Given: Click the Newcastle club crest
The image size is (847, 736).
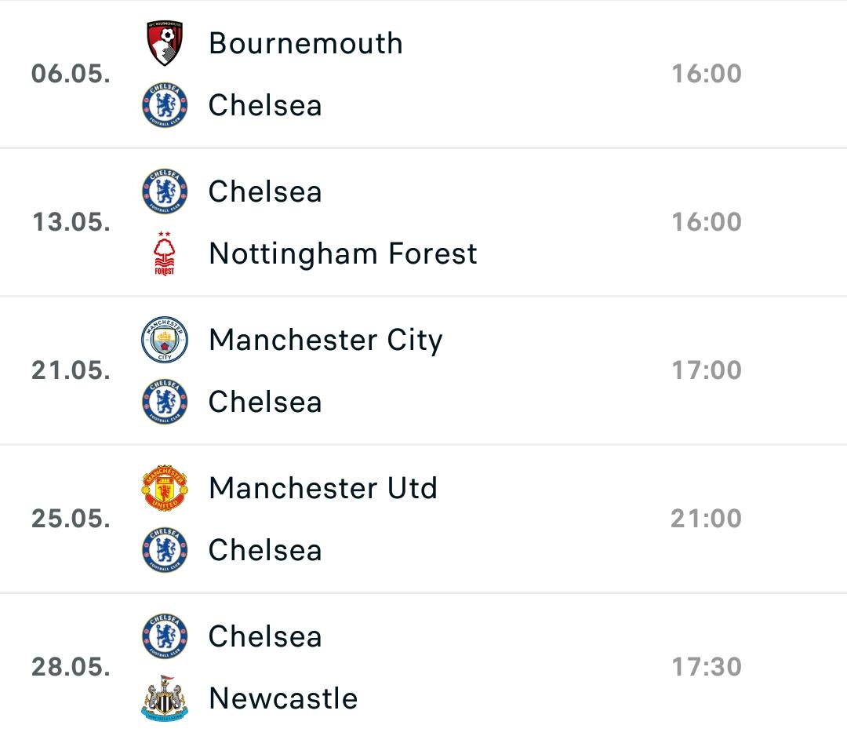Looking at the screenshot, I should pyautogui.click(x=165, y=698).
